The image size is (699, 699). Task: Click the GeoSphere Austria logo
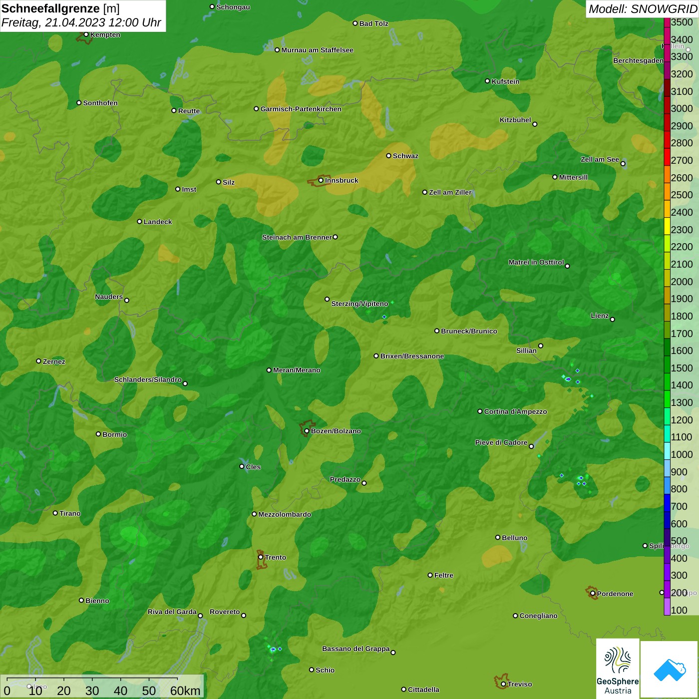618,669
